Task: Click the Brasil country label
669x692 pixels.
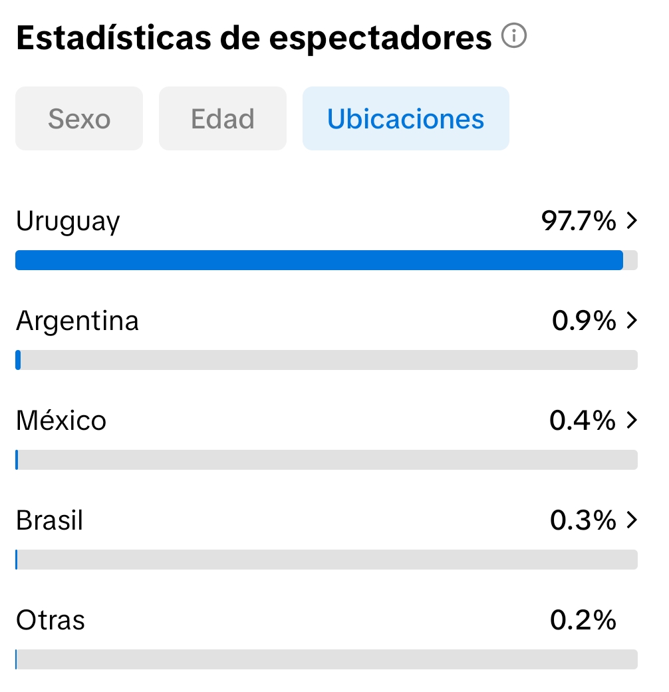Action: pos(50,520)
